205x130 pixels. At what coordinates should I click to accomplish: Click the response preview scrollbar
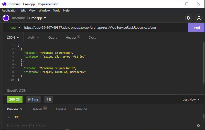click(x=203, y=116)
